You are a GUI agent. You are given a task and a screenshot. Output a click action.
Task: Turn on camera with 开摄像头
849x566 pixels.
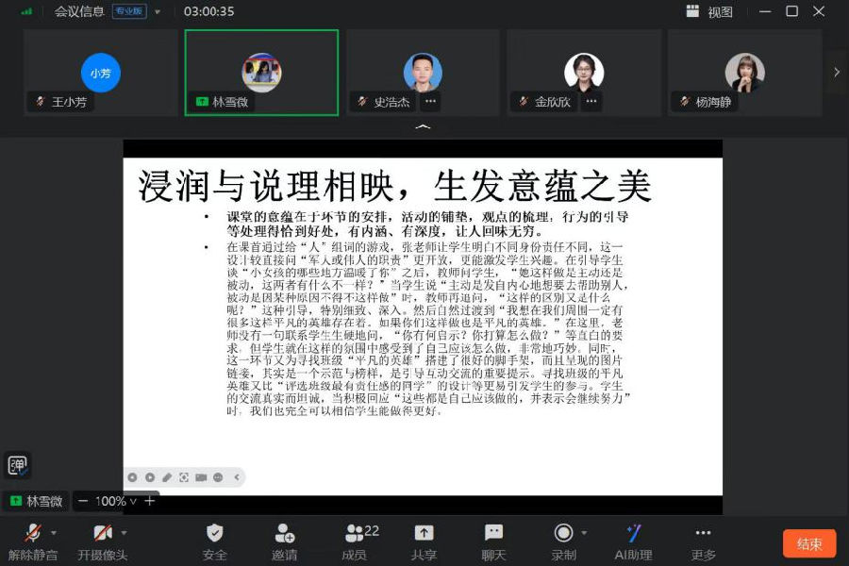[x=102, y=541]
